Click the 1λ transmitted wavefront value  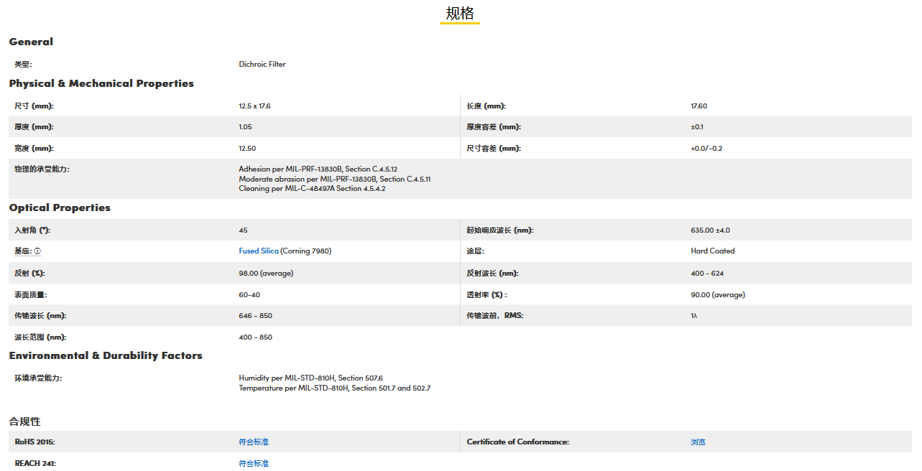click(694, 316)
